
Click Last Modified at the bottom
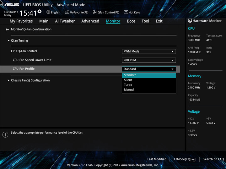tap(157, 159)
